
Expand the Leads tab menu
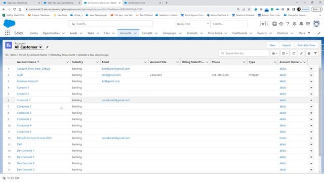tap(81, 33)
